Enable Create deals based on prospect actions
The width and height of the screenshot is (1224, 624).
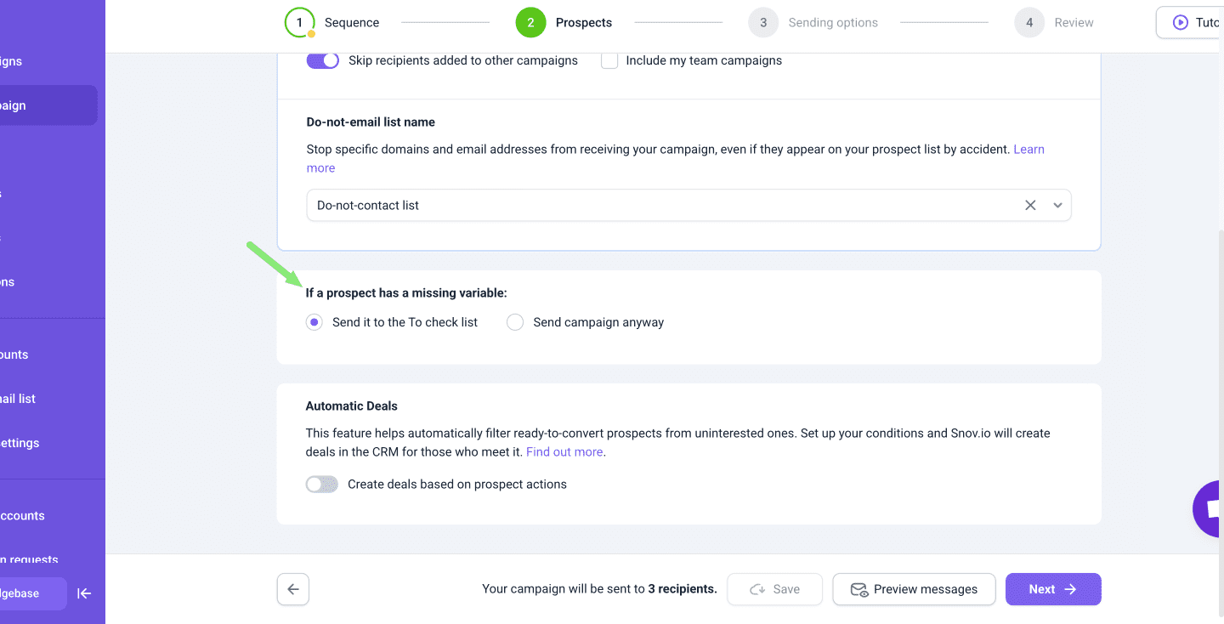pyautogui.click(x=322, y=485)
